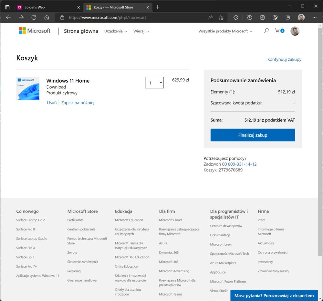Open Zrównoważony rozwój link
This screenshot has height=301, width=323.
click(274, 271)
